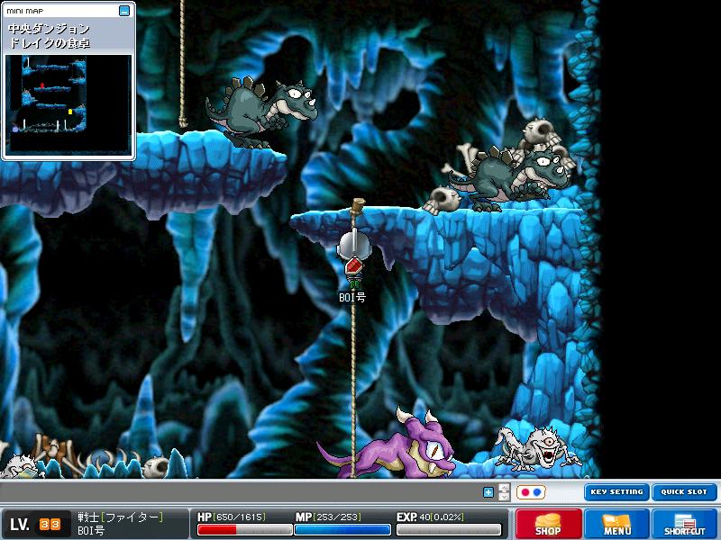This screenshot has width=721, height=540.
Task: Click the EXP gauge bar
Action: 449,530
